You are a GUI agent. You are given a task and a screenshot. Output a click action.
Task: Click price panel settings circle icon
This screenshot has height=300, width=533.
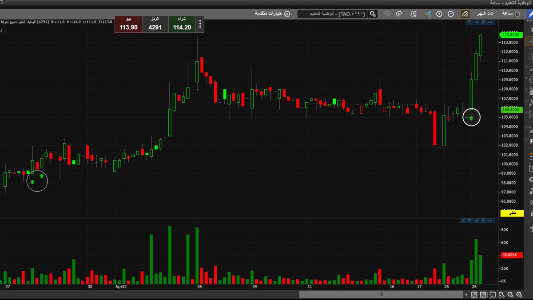(x=483, y=22)
